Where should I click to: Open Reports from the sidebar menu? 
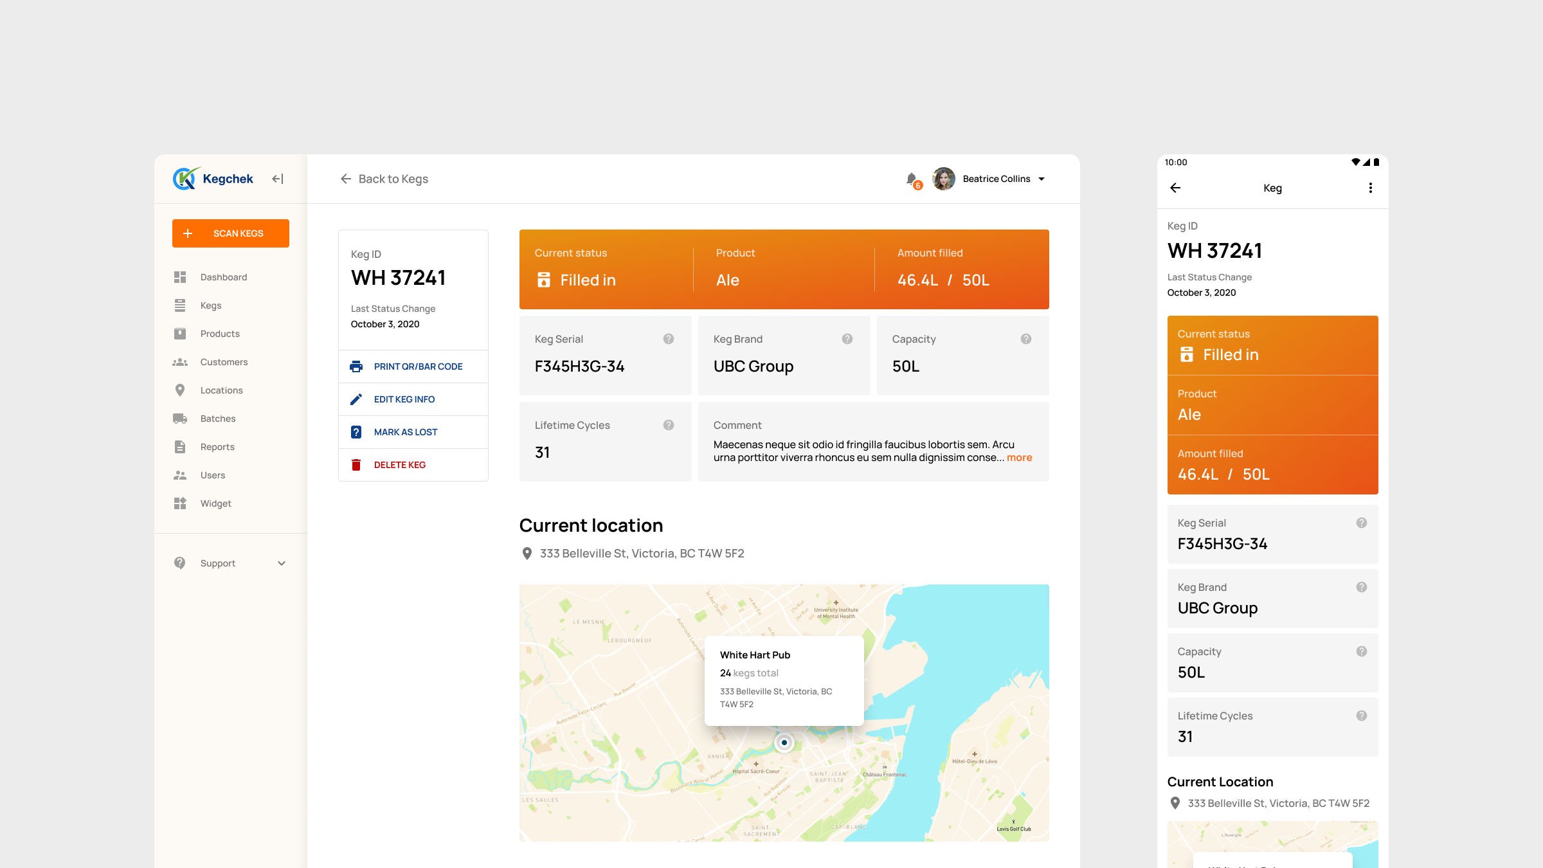[217, 447]
